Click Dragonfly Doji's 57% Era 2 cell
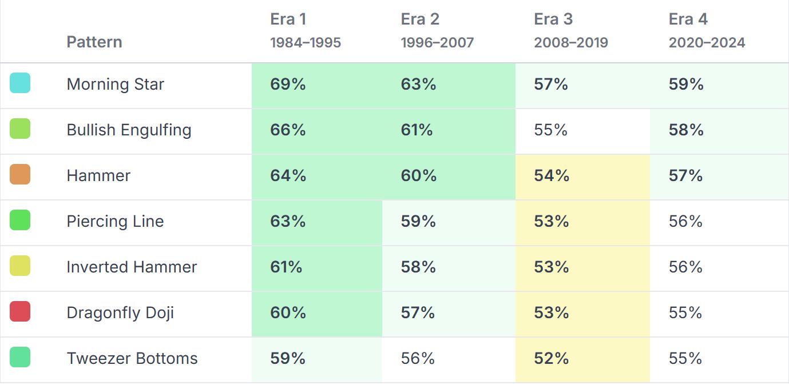Image resolution: width=789 pixels, height=389 pixels. click(x=418, y=313)
